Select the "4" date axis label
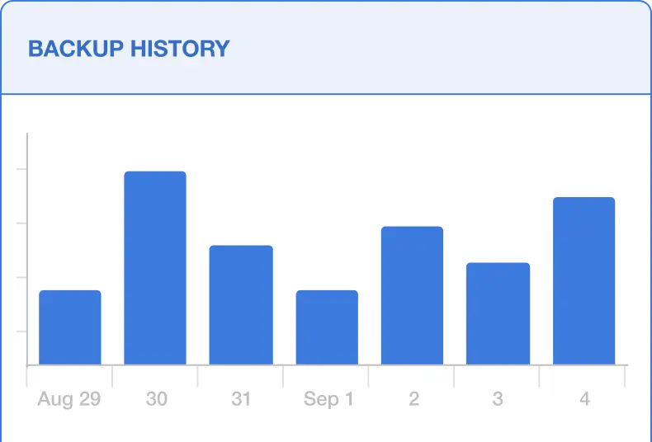This screenshot has width=652, height=442. [x=584, y=400]
